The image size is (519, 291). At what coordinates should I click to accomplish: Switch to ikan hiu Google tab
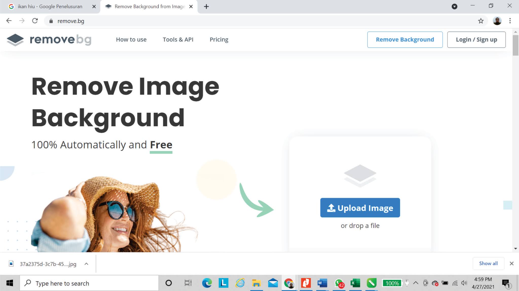click(50, 7)
